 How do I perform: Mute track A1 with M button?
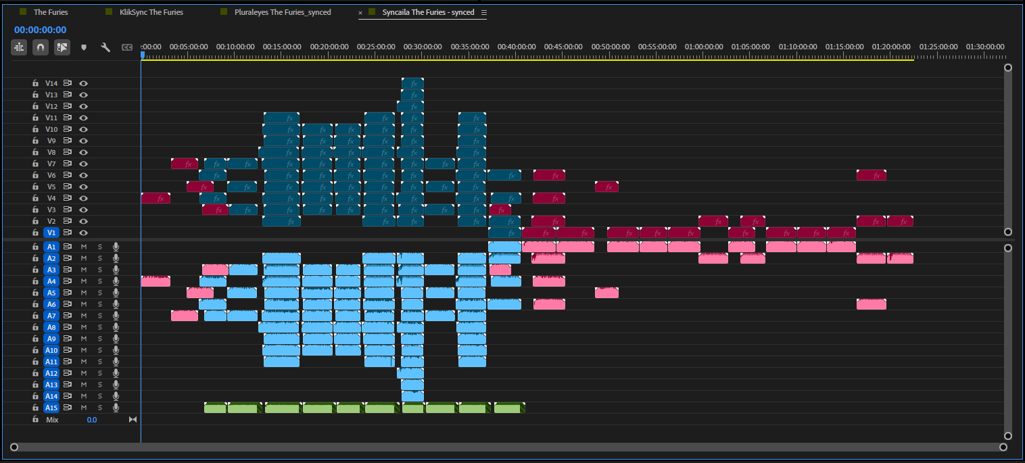click(x=84, y=247)
